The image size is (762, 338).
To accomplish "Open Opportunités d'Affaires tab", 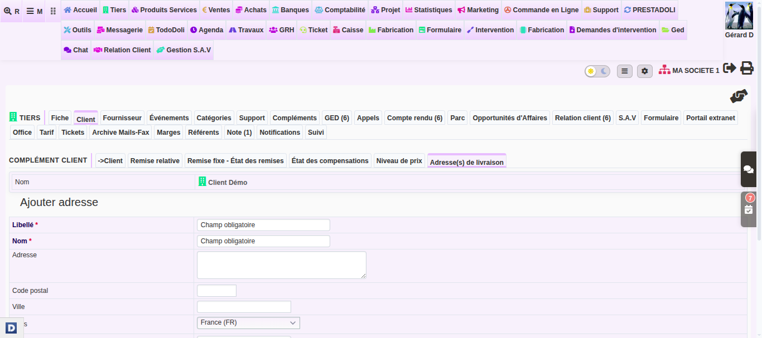I will pyautogui.click(x=510, y=117).
